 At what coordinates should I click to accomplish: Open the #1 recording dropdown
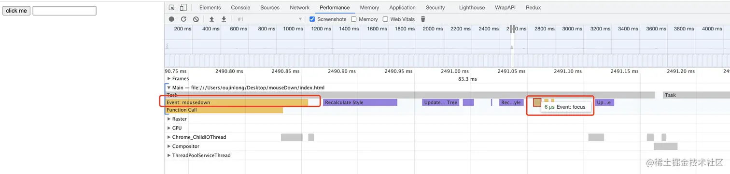point(269,19)
